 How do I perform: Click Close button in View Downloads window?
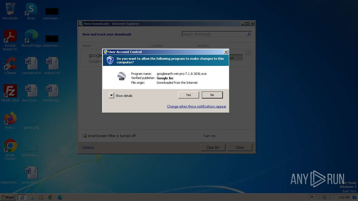240,147
